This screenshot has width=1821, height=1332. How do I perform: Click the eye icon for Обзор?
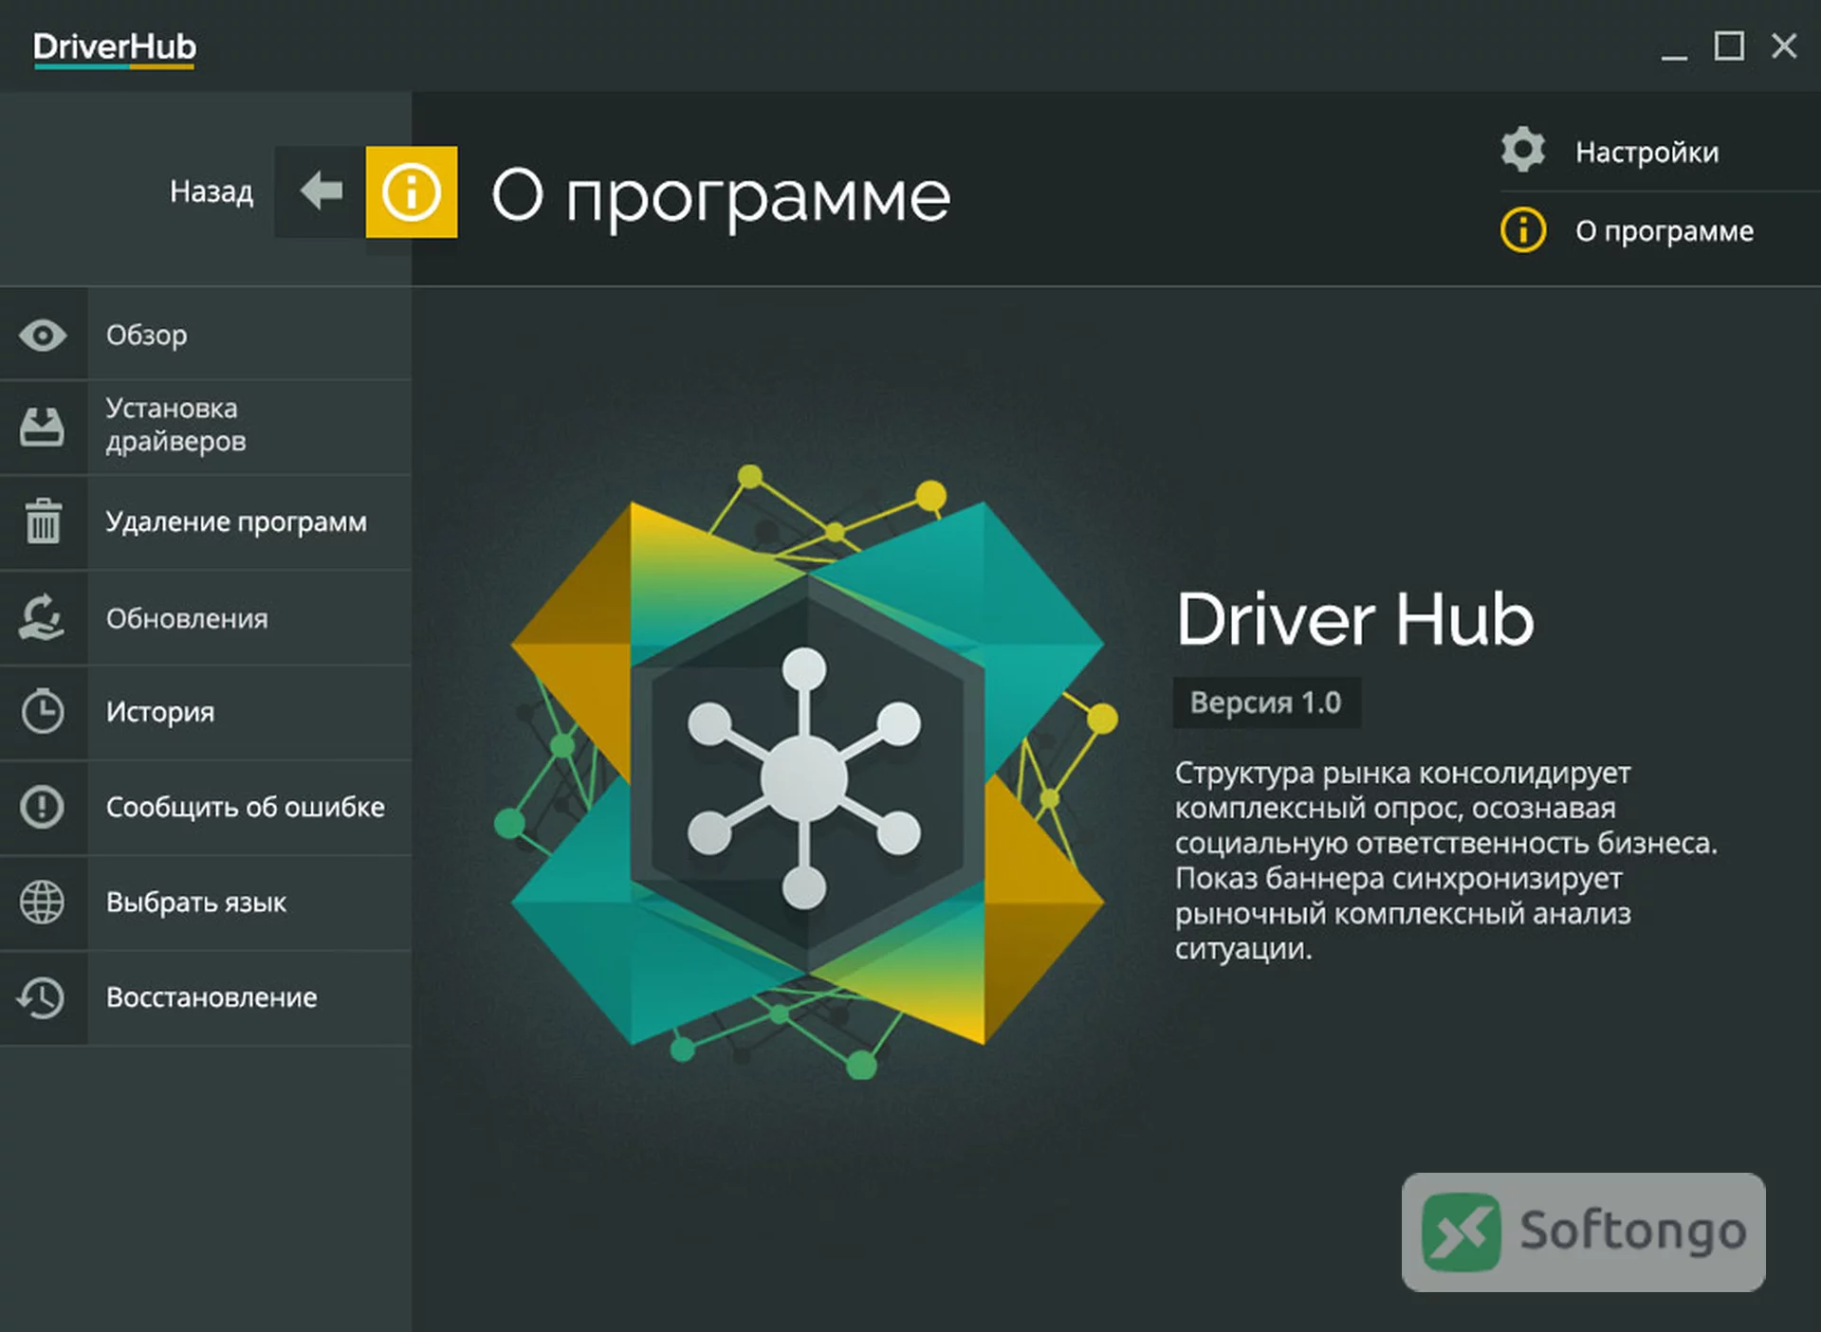coord(43,335)
